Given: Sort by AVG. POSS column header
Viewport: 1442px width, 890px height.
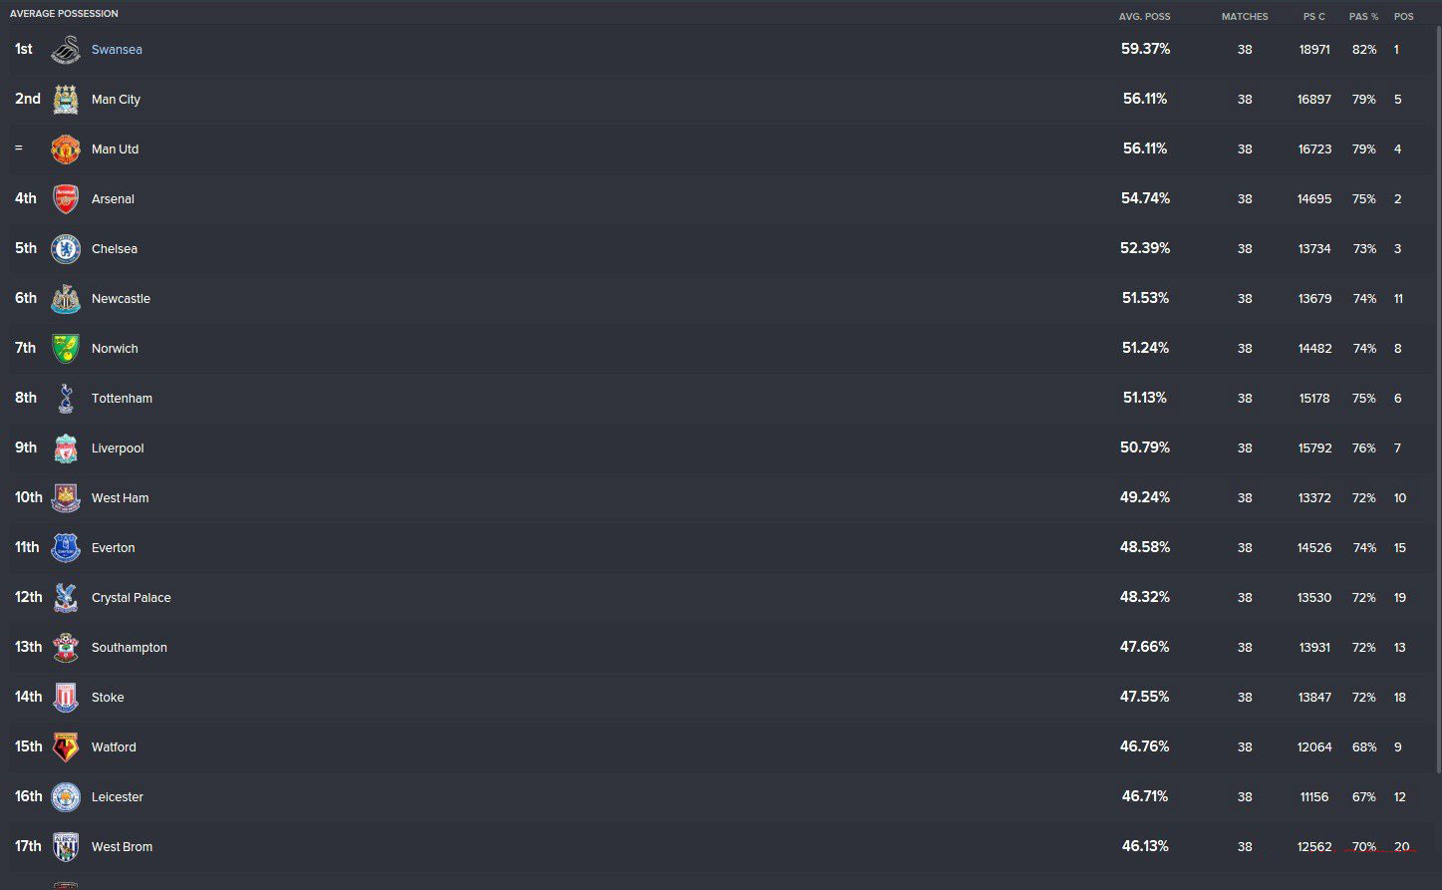Looking at the screenshot, I should [1145, 17].
